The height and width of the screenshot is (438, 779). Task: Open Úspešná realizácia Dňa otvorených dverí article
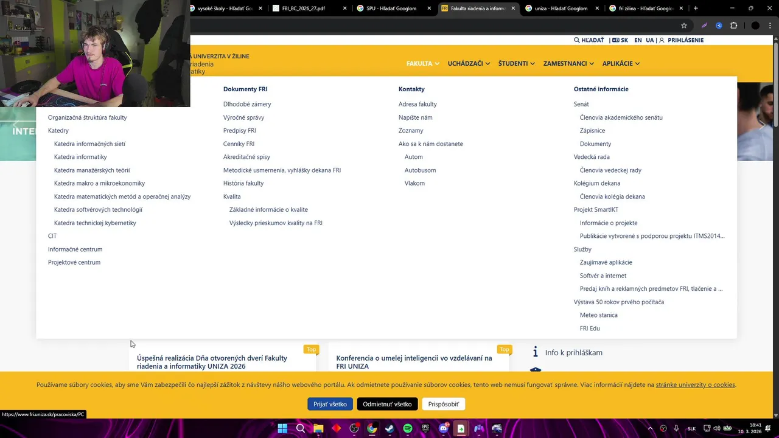[212, 362]
